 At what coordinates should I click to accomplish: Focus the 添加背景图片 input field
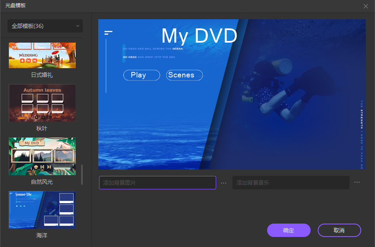(157, 183)
